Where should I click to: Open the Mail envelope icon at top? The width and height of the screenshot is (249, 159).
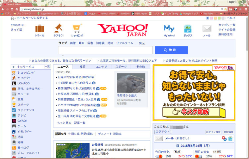pyautogui.click(x=207, y=29)
